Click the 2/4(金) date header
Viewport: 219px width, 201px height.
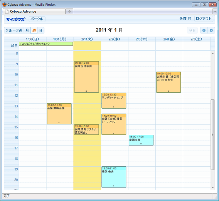[169, 39]
